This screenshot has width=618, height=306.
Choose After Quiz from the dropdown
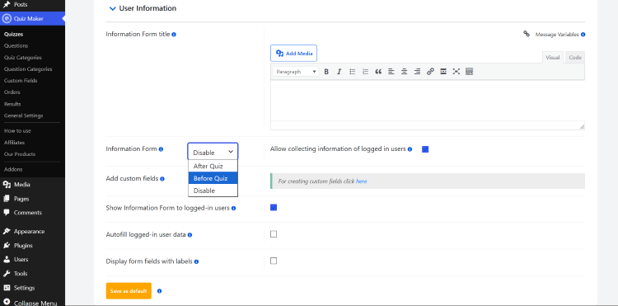tap(213, 166)
